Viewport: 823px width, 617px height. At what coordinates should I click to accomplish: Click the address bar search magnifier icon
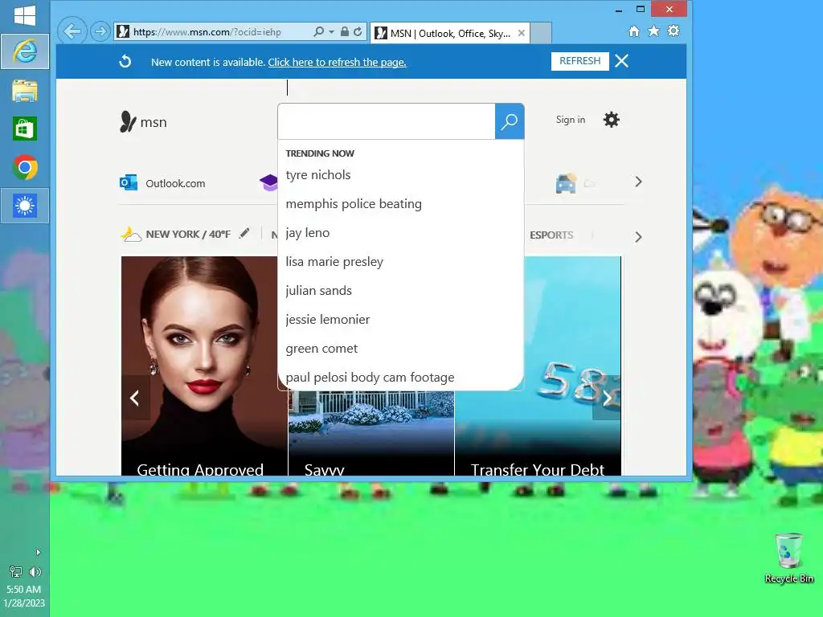(318, 31)
